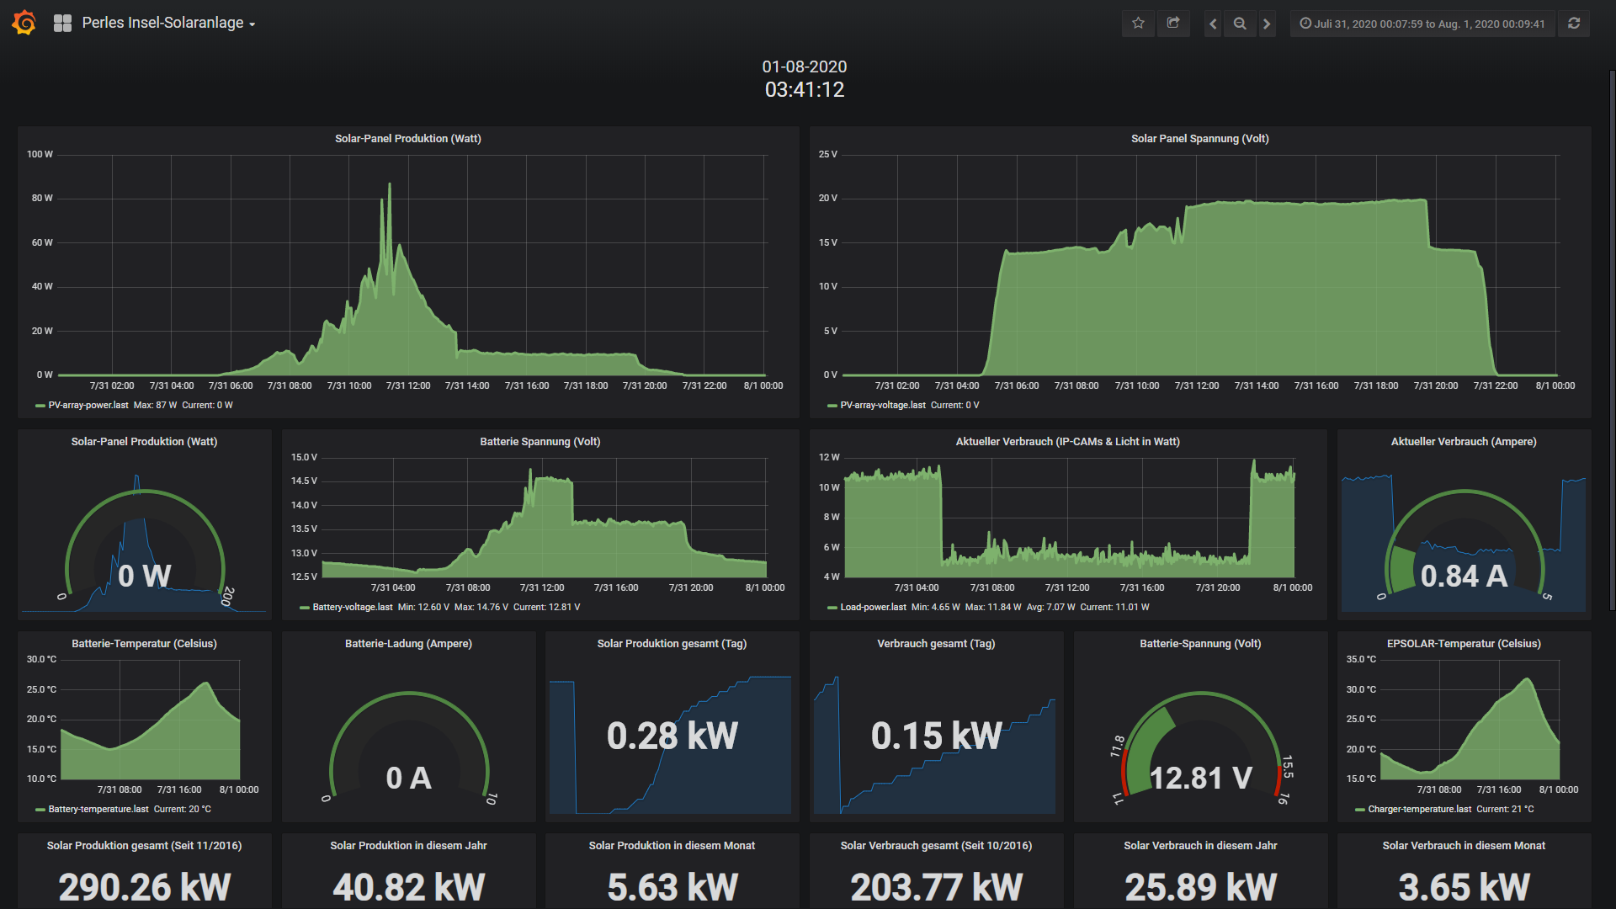The image size is (1616, 909).
Task: Star this dashboard as favorite
Action: pos(1138,23)
